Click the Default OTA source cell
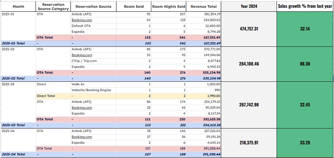 81,26
